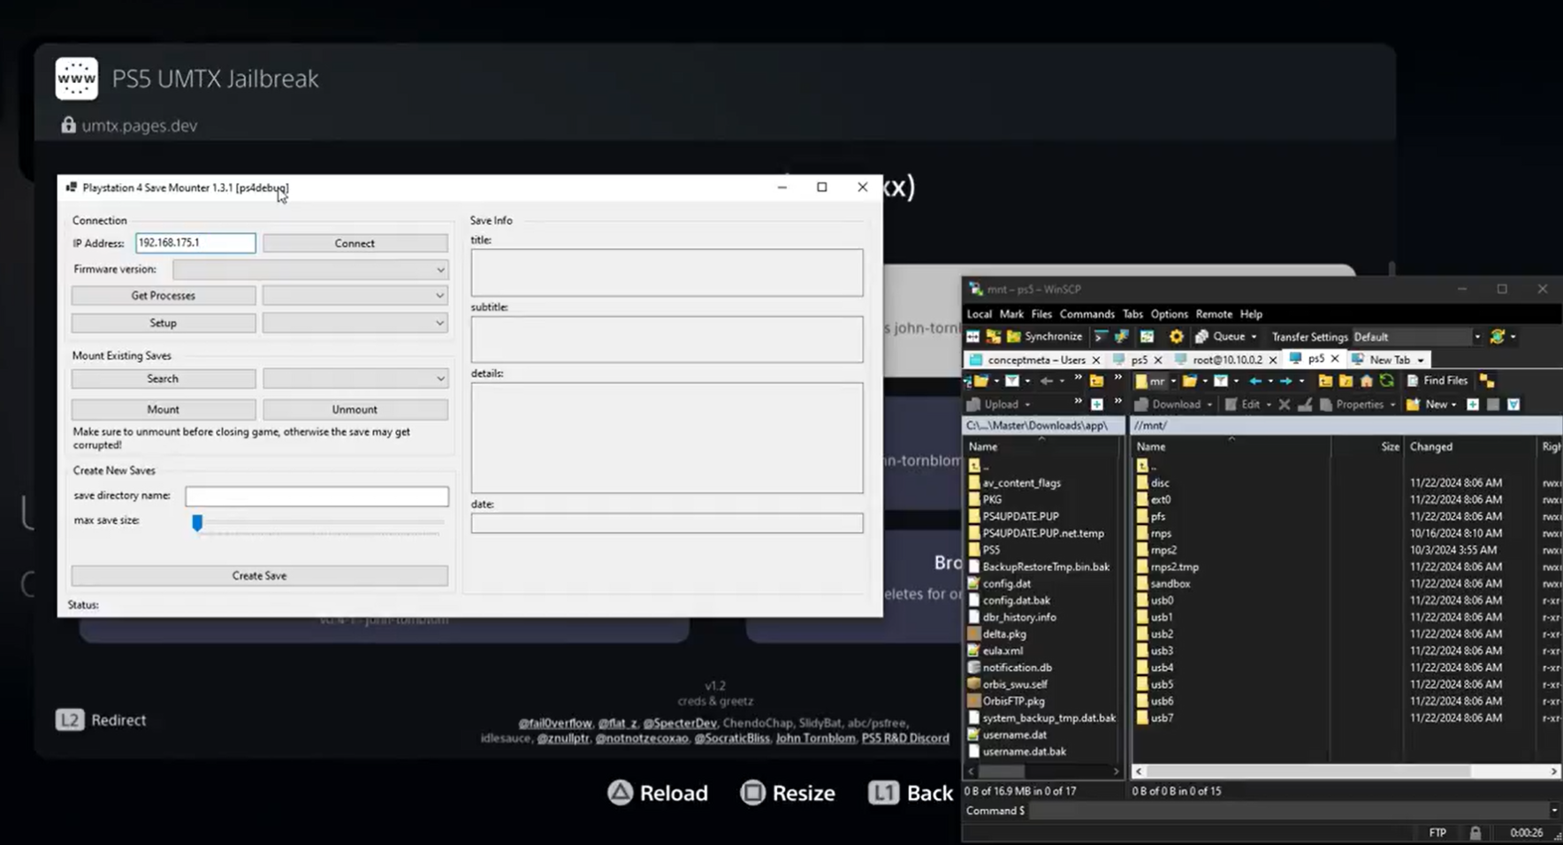This screenshot has height=845, width=1563.
Task: Click the Setup button
Action: [x=164, y=323]
